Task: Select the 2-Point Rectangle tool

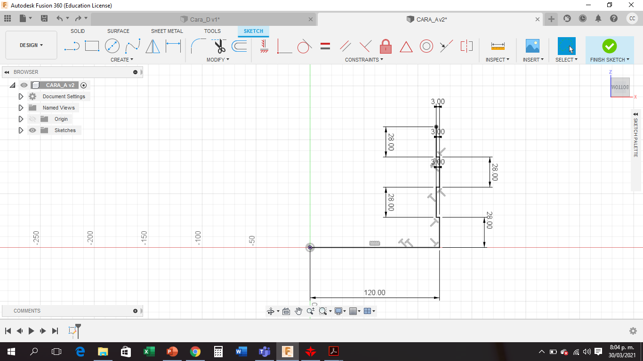Action: (92, 46)
